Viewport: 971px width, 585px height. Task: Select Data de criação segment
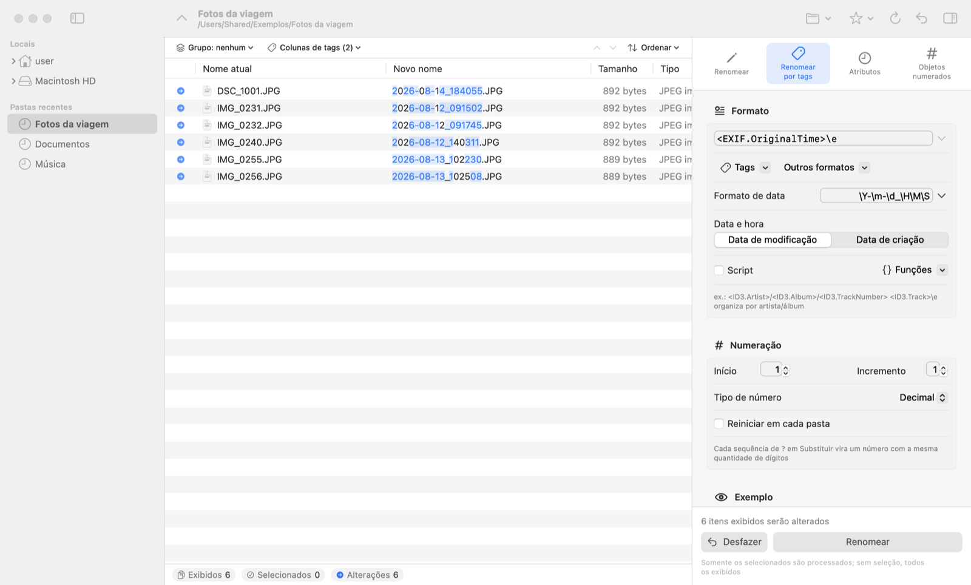coord(890,240)
